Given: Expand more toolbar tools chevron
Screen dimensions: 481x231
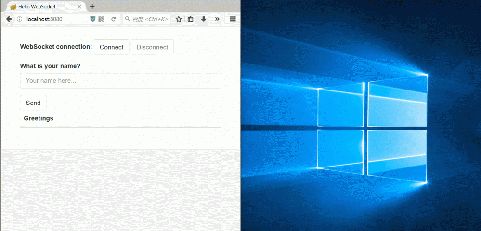Looking at the screenshot, I should click(217, 19).
